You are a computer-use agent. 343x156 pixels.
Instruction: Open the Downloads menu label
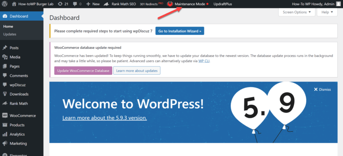[x=19, y=94]
